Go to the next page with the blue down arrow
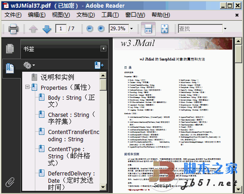Viewport: 244px width, 194px height. tap(47, 29)
